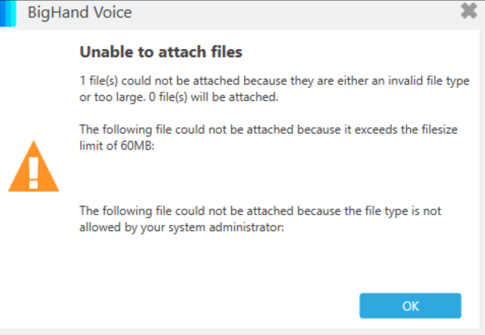Click the "limit of 60MB:" text
This screenshot has height=335, width=485.
[118, 144]
